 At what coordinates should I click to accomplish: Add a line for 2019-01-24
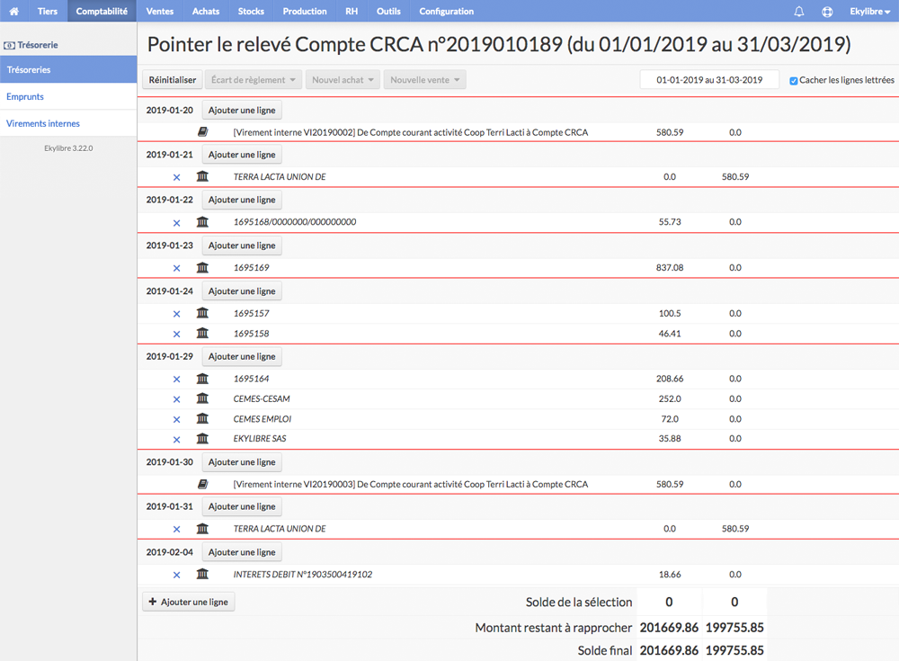point(241,290)
